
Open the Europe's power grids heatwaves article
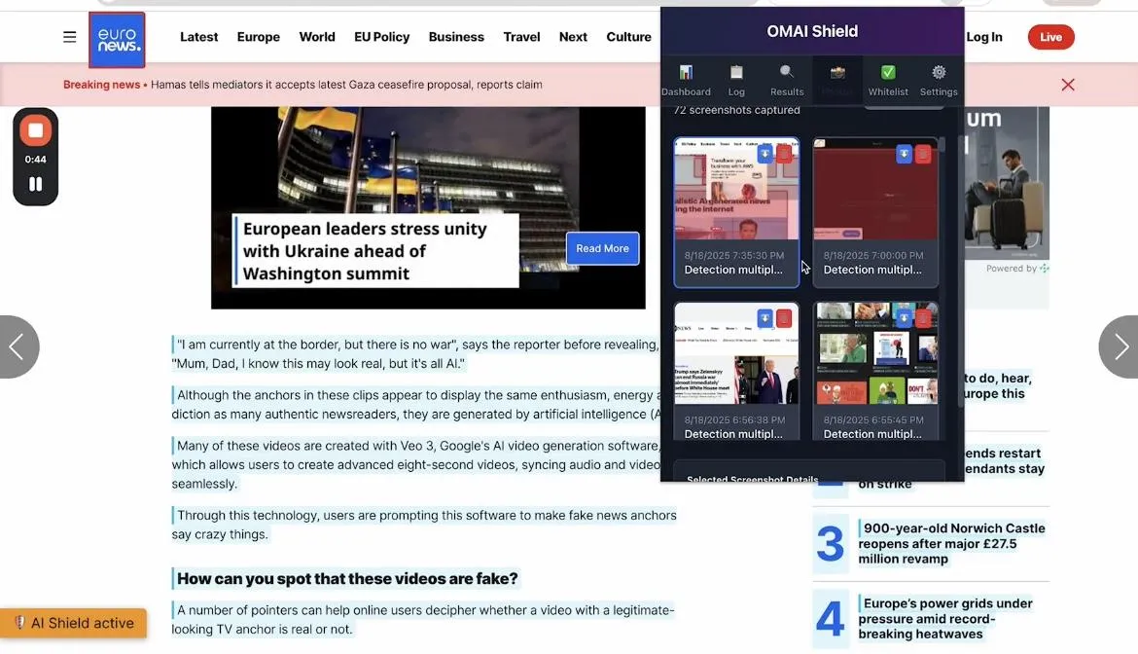945,618
